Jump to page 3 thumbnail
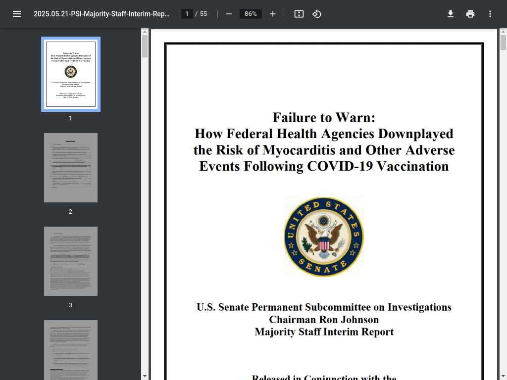This screenshot has height=380, width=507. click(x=71, y=261)
